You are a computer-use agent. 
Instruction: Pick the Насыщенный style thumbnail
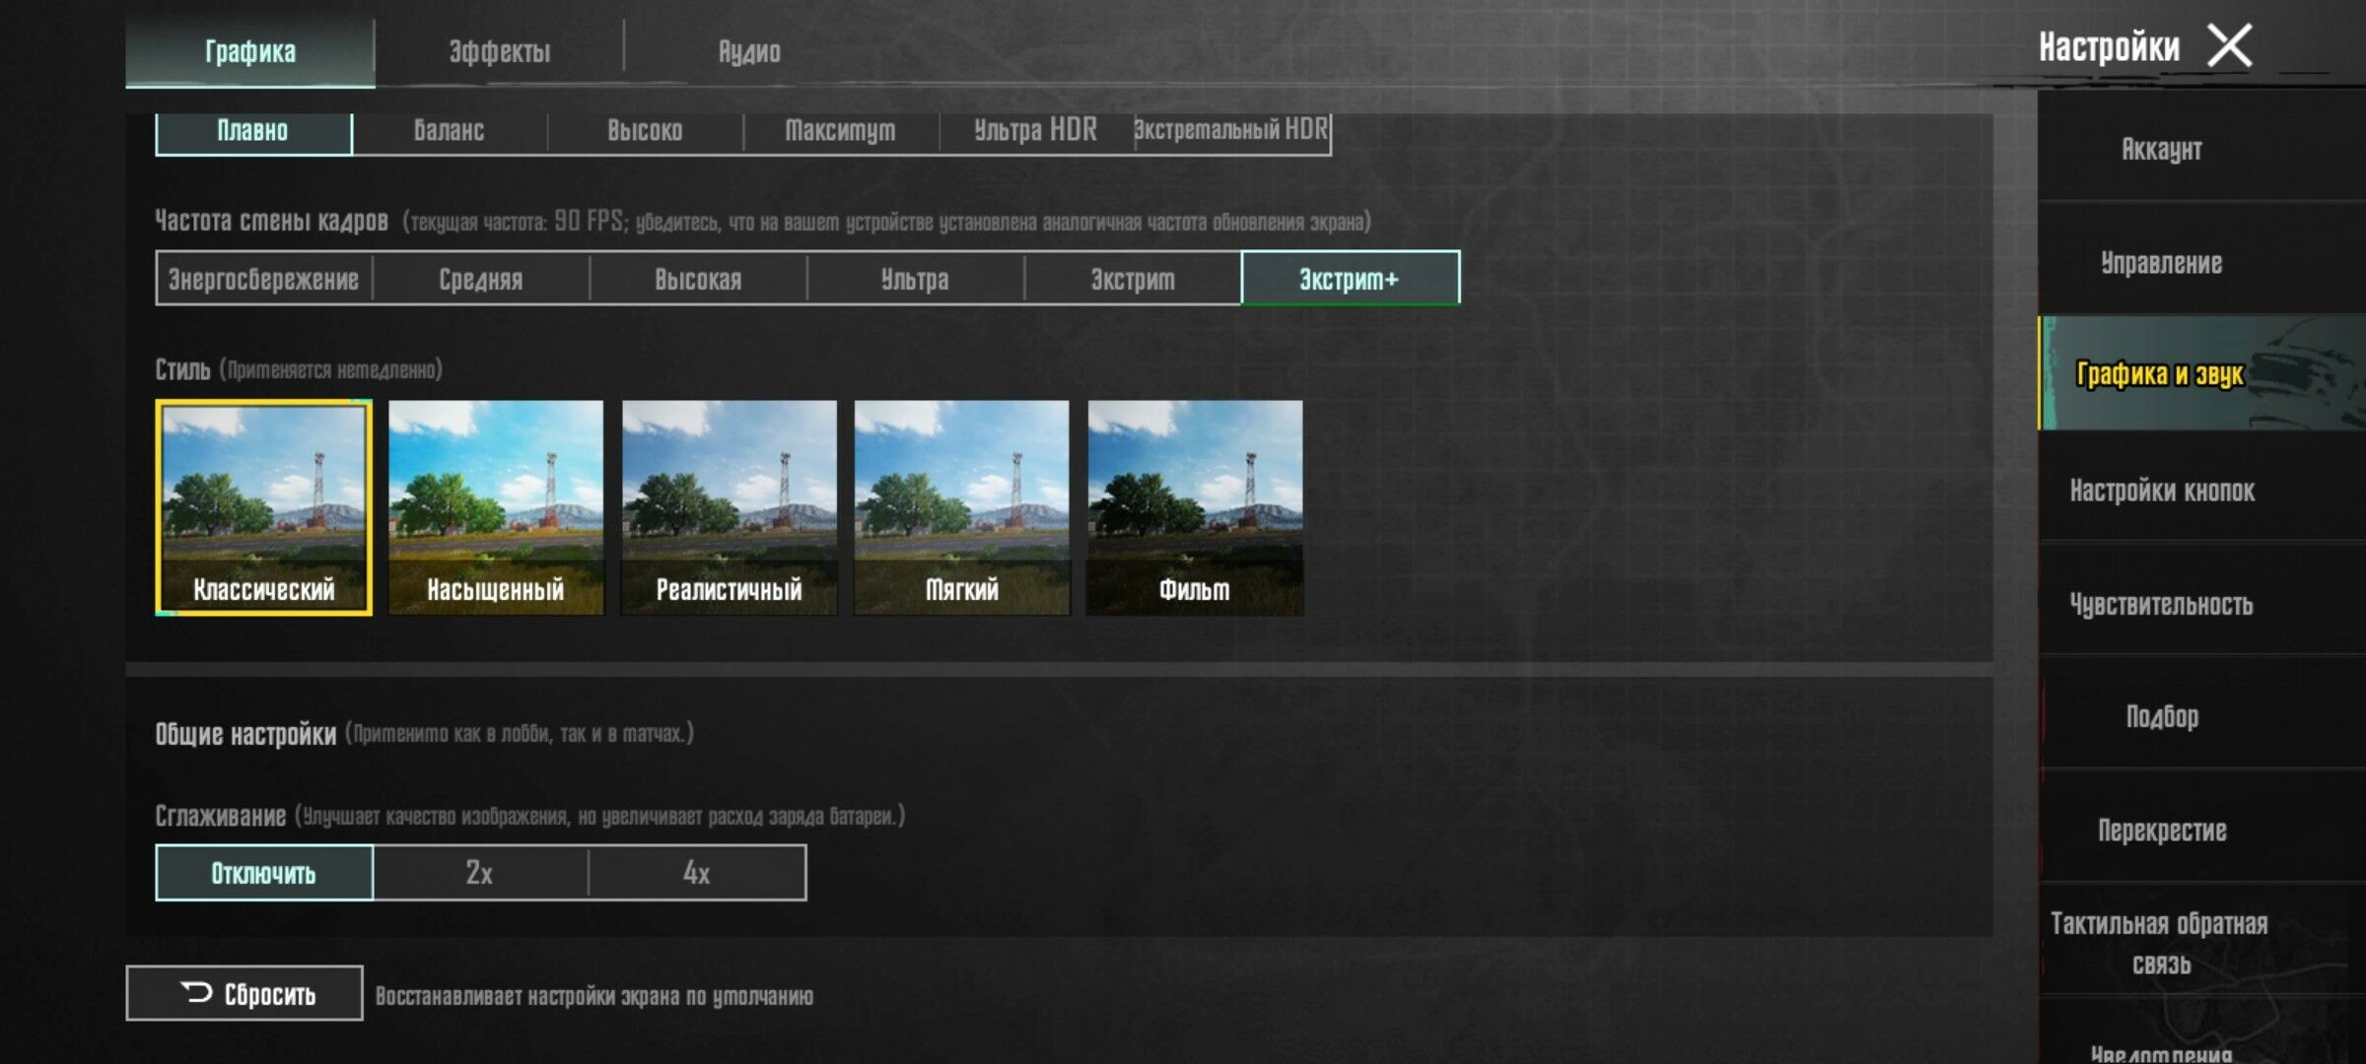[x=496, y=507]
